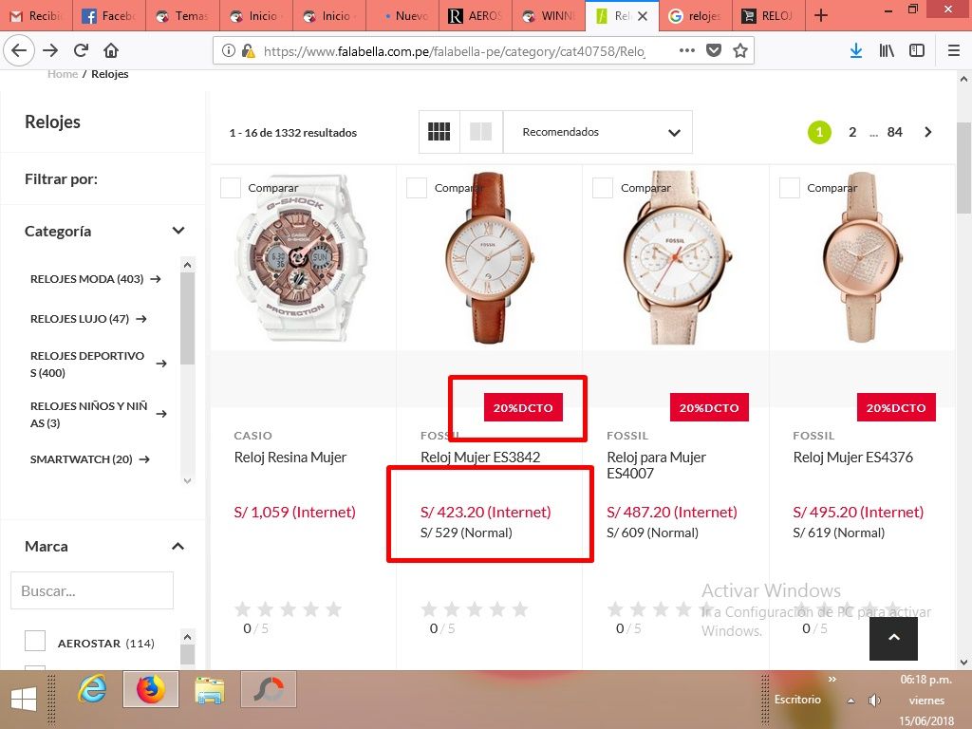
Task: Toggle the Firefox sidebar icon
Action: pos(917,51)
